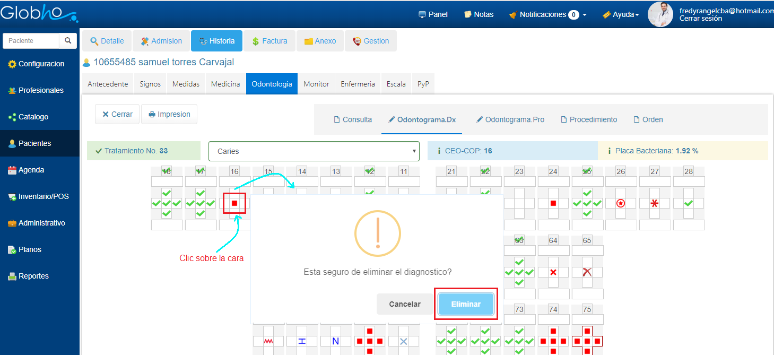Image resolution: width=774 pixels, height=355 pixels.
Task: Type in the Paciente search field
Action: click(x=31, y=41)
